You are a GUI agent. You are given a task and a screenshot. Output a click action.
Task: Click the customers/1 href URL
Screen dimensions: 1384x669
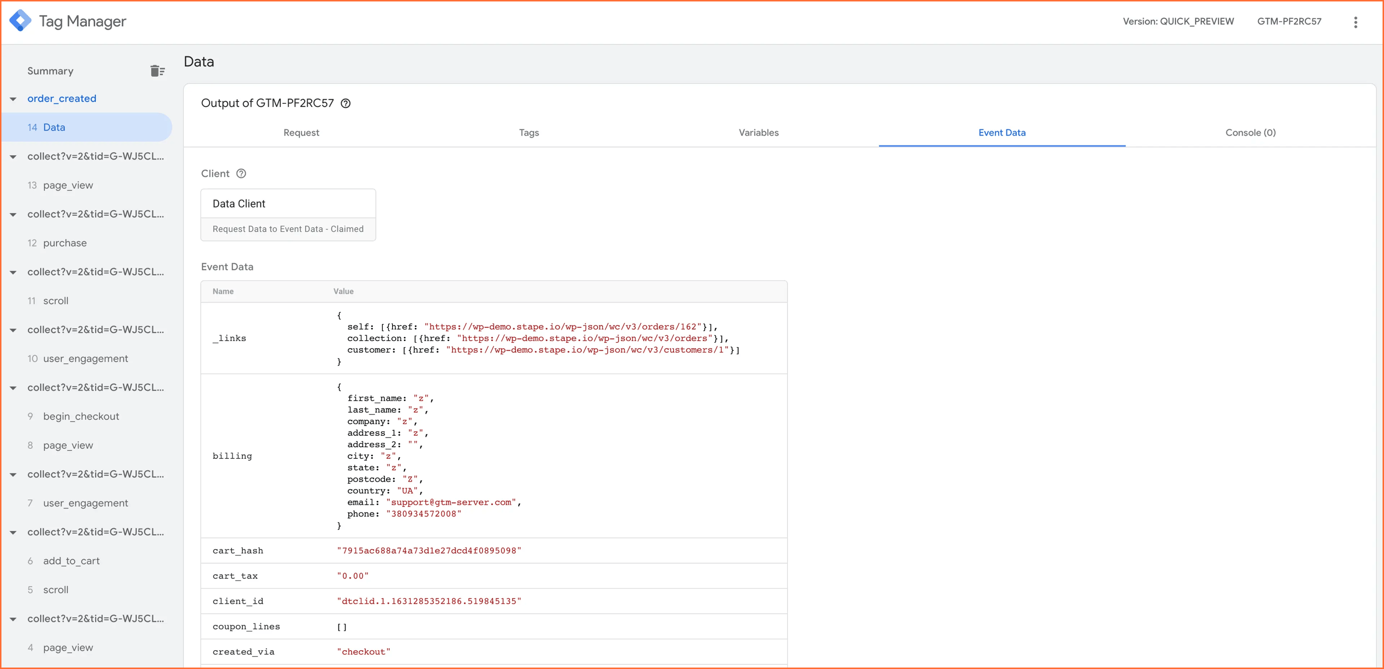[587, 350]
